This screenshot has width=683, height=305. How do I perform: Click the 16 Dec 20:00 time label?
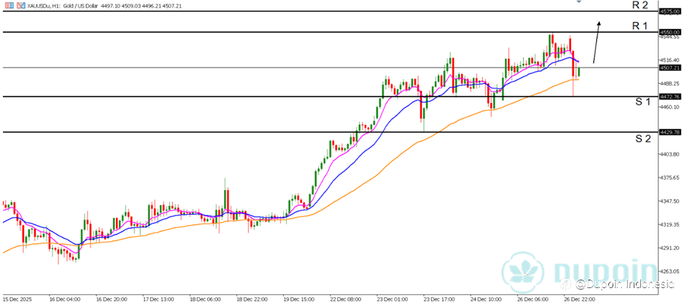point(111,300)
